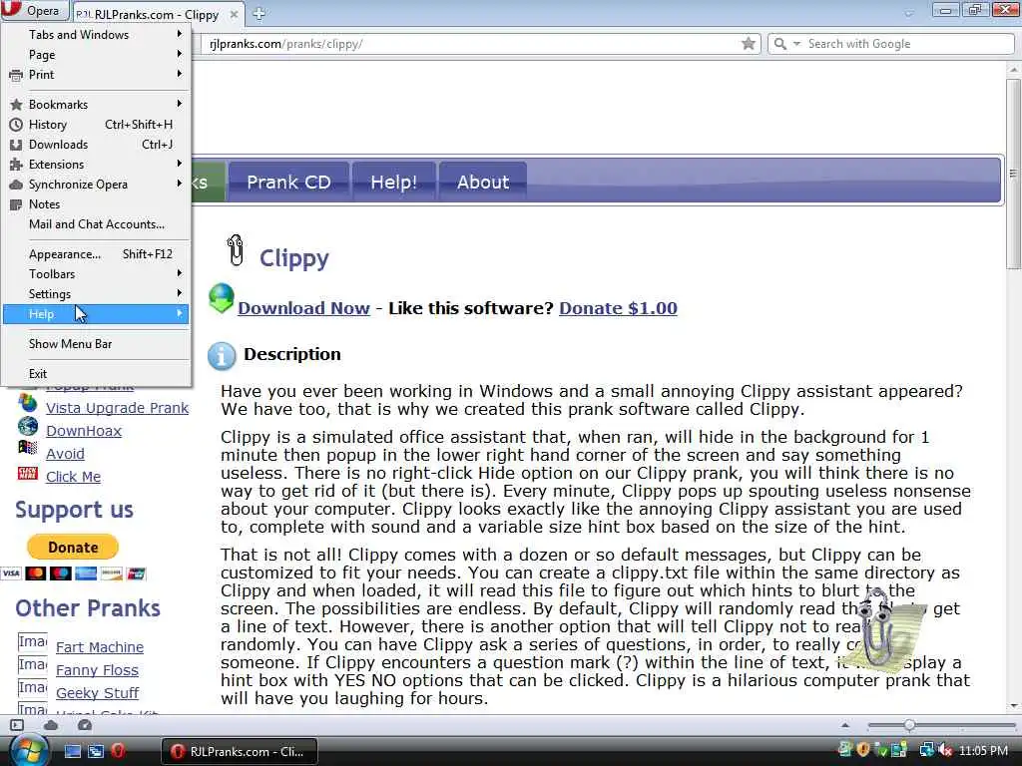
Task: Select Mail and Chat Accounts
Action: [x=96, y=224]
